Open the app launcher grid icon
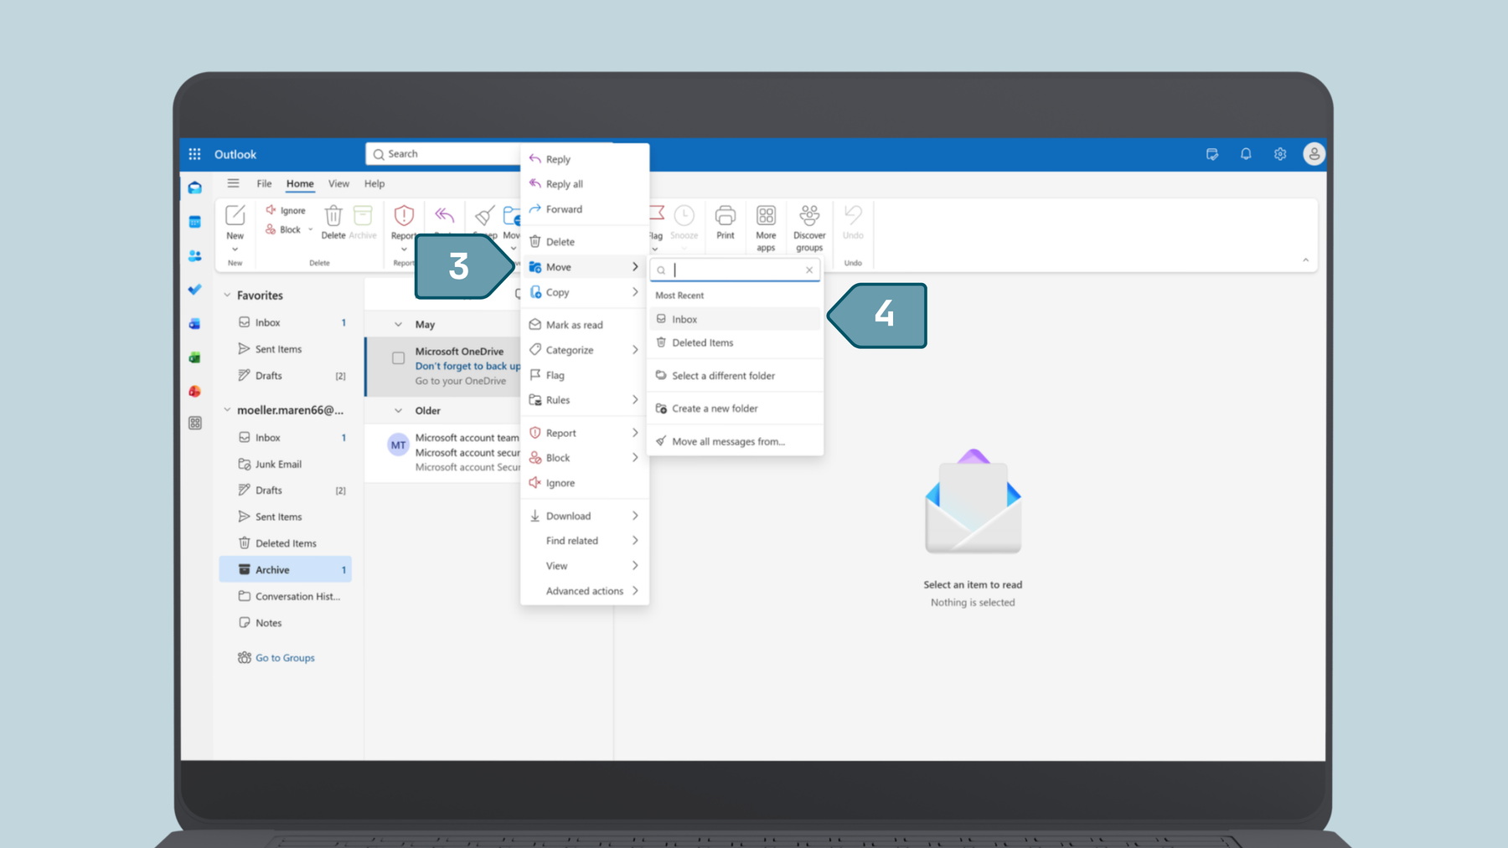Image resolution: width=1508 pixels, height=848 pixels. coord(194,154)
